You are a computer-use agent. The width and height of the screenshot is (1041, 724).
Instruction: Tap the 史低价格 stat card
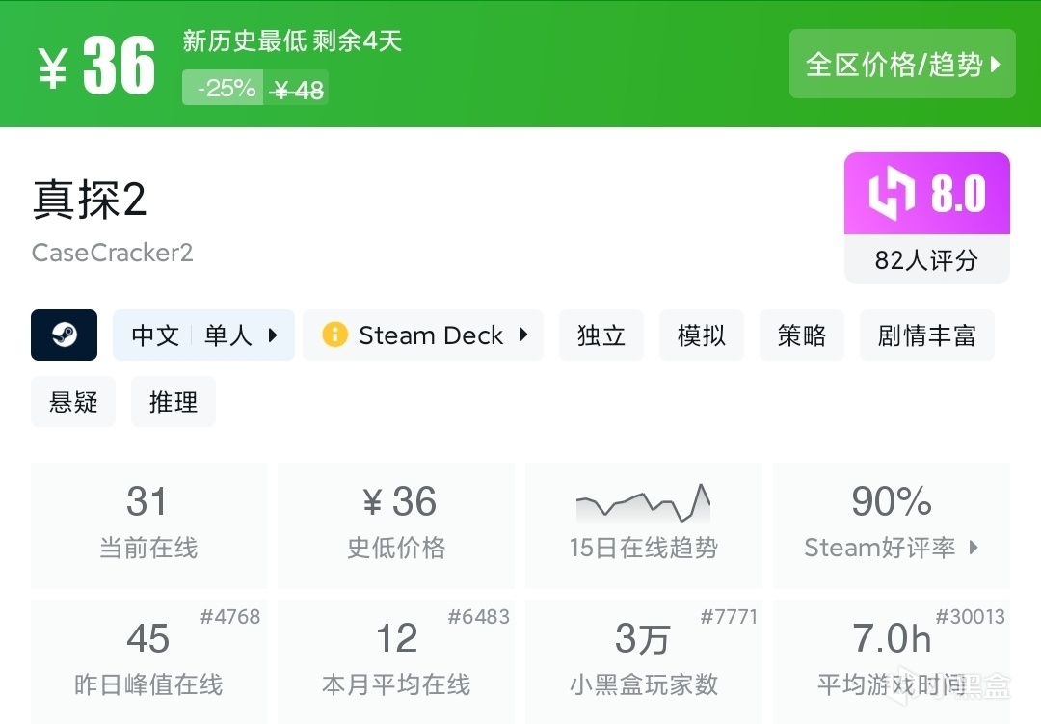(x=396, y=525)
